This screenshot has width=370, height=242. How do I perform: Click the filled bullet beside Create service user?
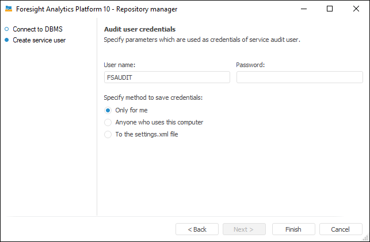(x=7, y=40)
